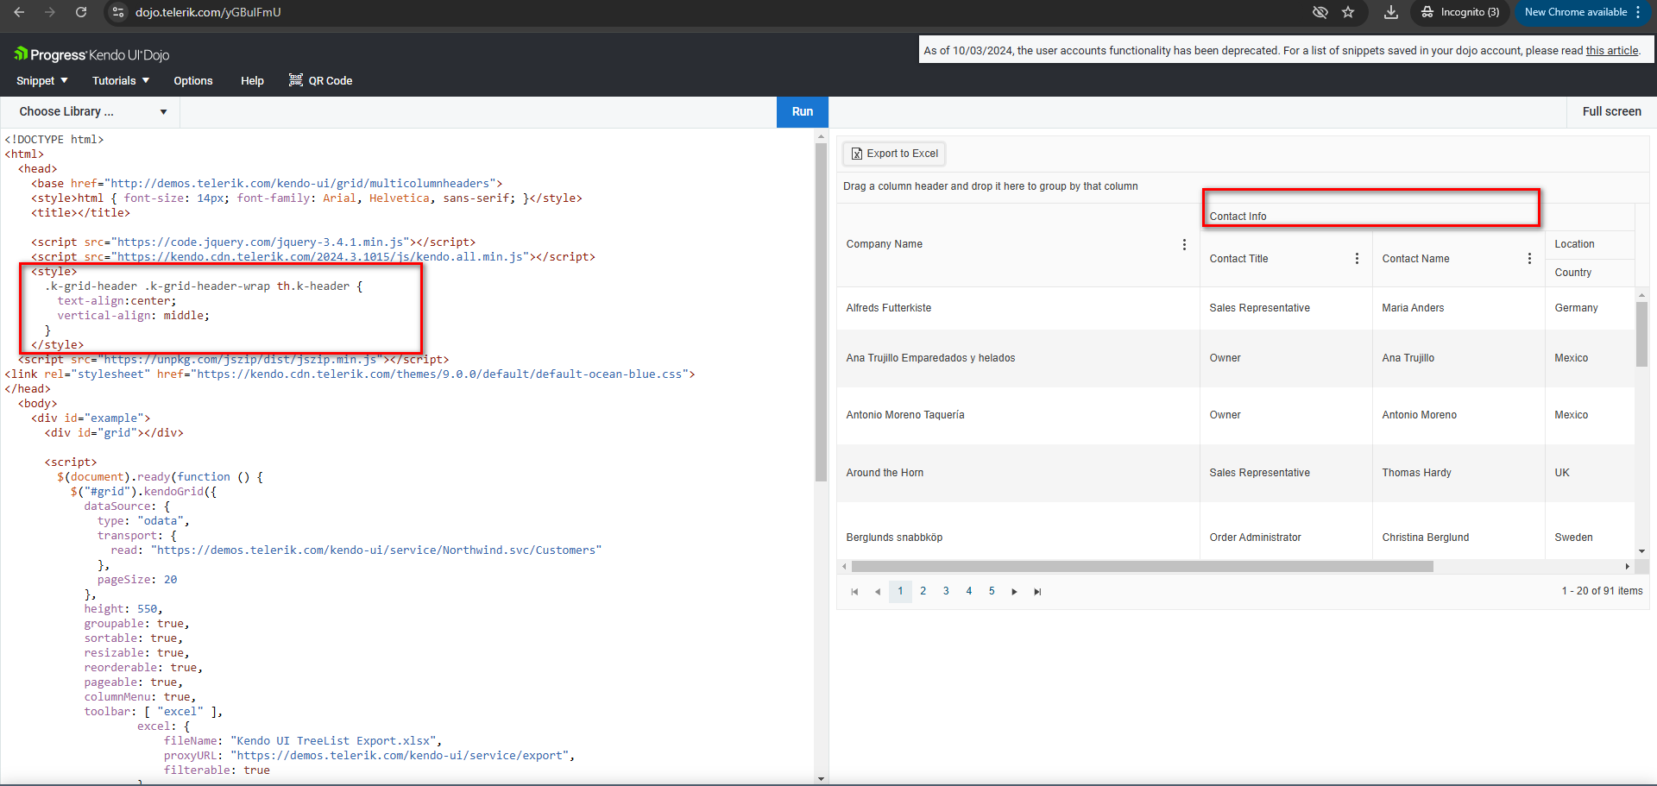Image resolution: width=1657 pixels, height=786 pixels.
Task: Go to the last grid page
Action: [x=1037, y=592]
